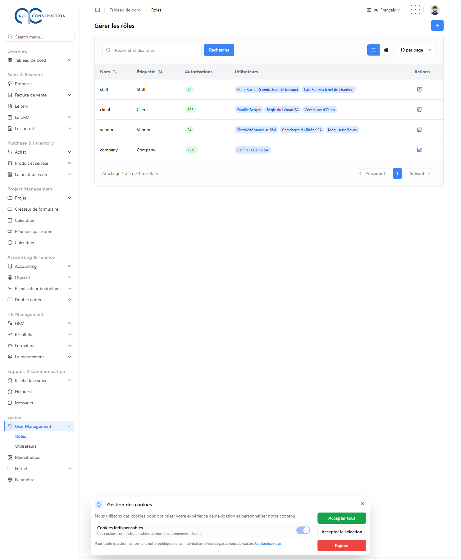Switch to list view layout

pos(373,50)
